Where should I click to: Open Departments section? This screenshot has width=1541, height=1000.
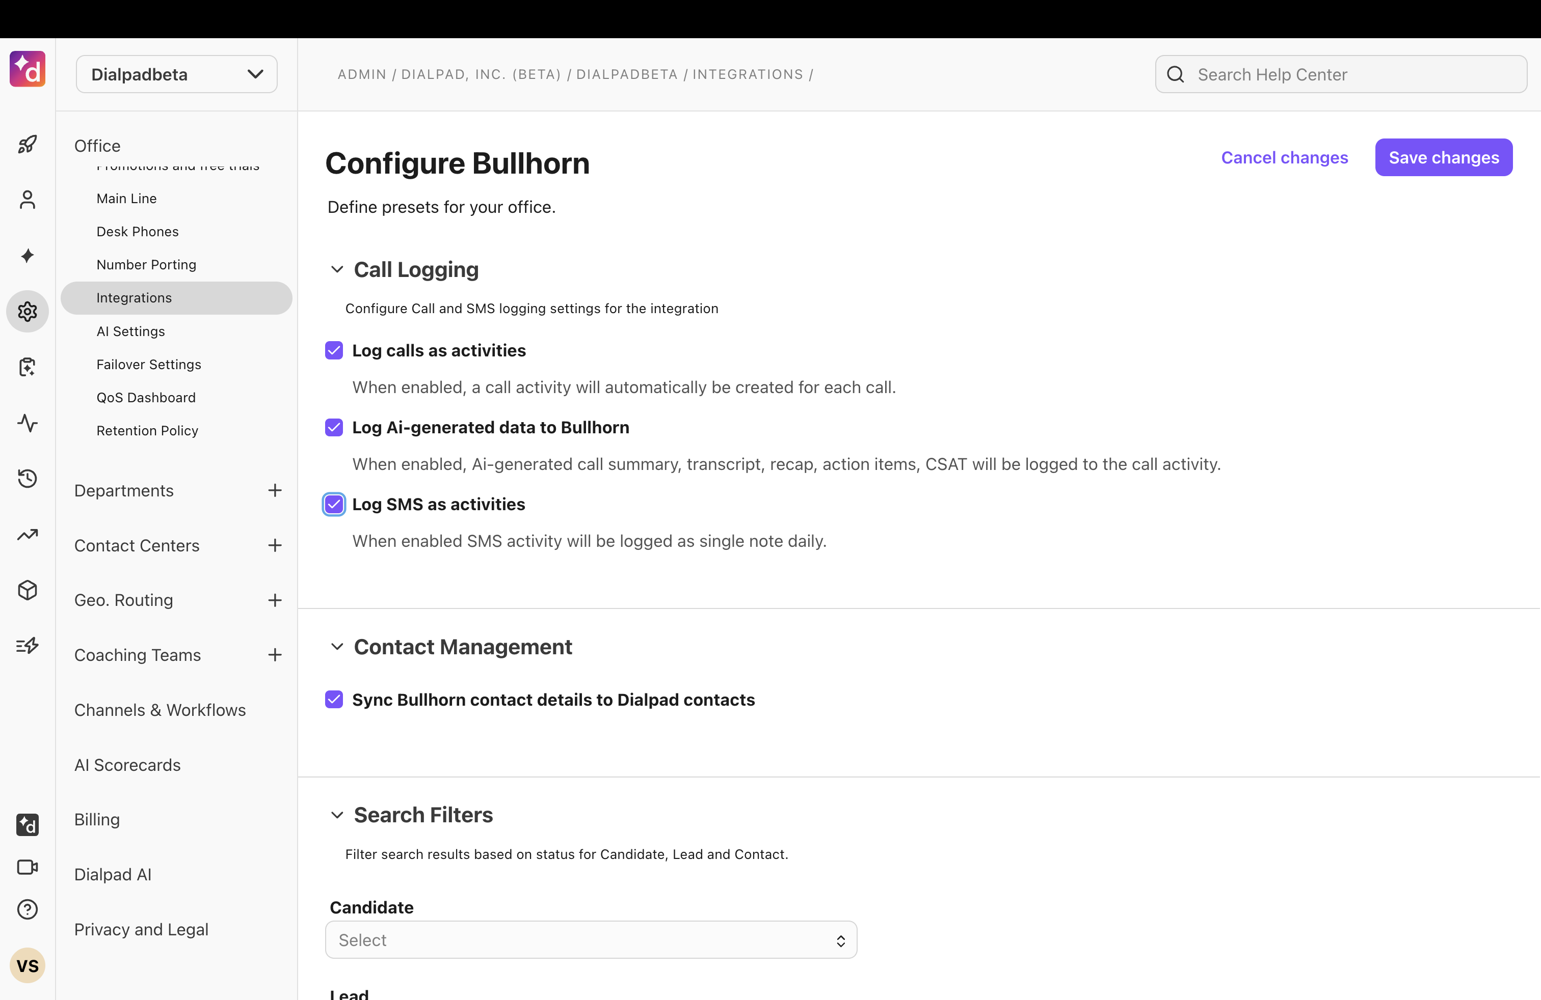[124, 490]
